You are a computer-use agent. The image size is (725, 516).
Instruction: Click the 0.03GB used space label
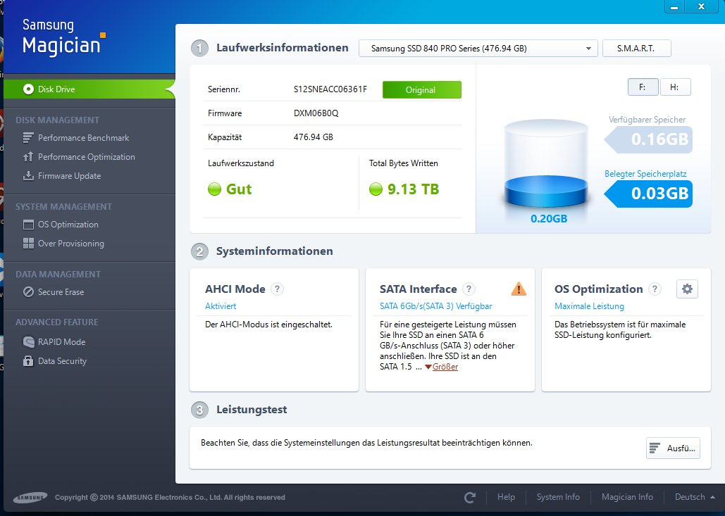click(x=648, y=193)
